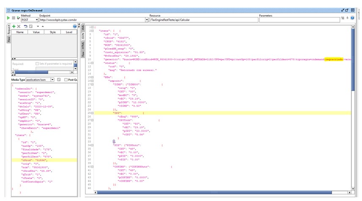The width and height of the screenshot is (362, 201).
Task: Switch to response HTML tab
Action: pyautogui.click(x=83, y=45)
